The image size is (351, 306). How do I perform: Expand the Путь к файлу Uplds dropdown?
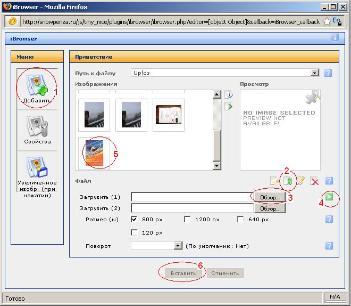coord(315,73)
